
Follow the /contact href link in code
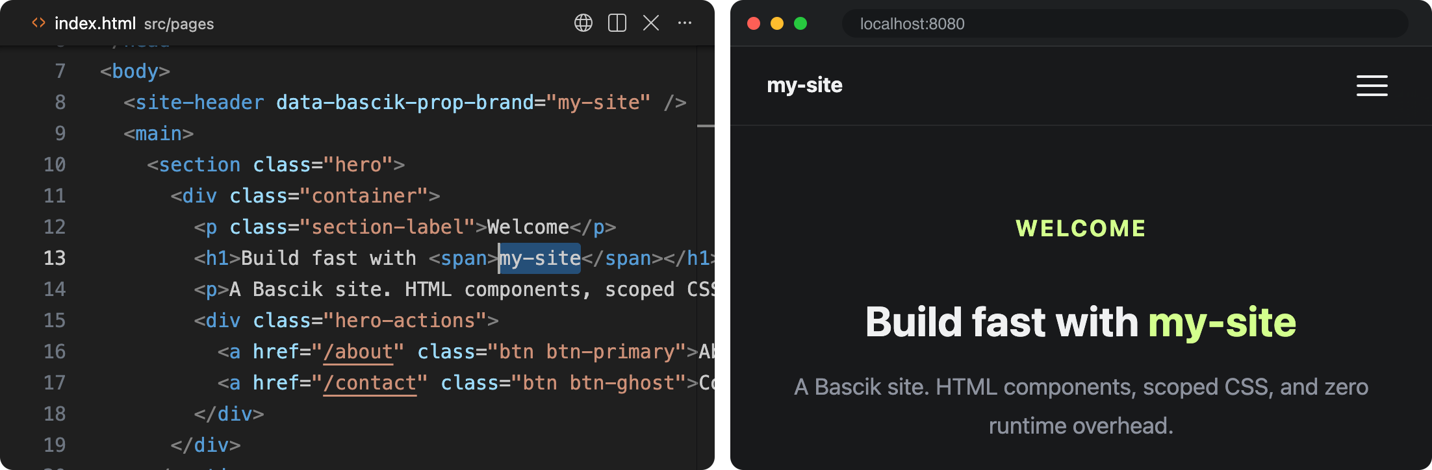point(369,383)
